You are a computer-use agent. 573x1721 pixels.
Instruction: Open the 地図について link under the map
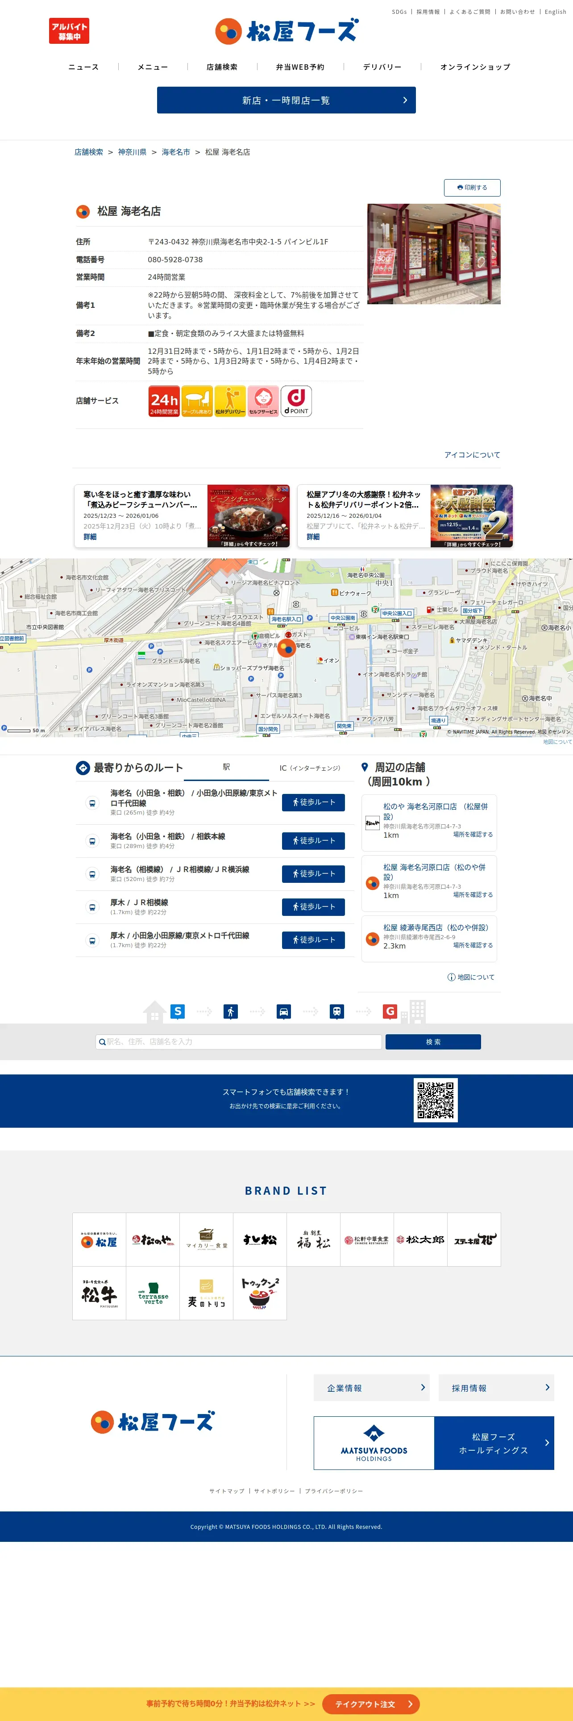[x=557, y=742]
